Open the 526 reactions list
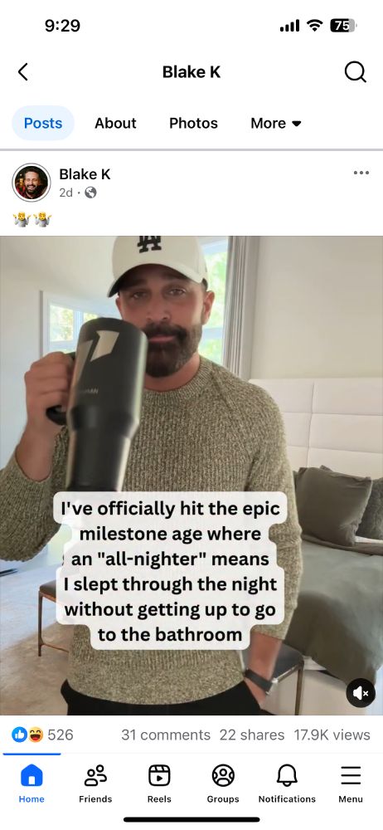 pyautogui.click(x=42, y=735)
